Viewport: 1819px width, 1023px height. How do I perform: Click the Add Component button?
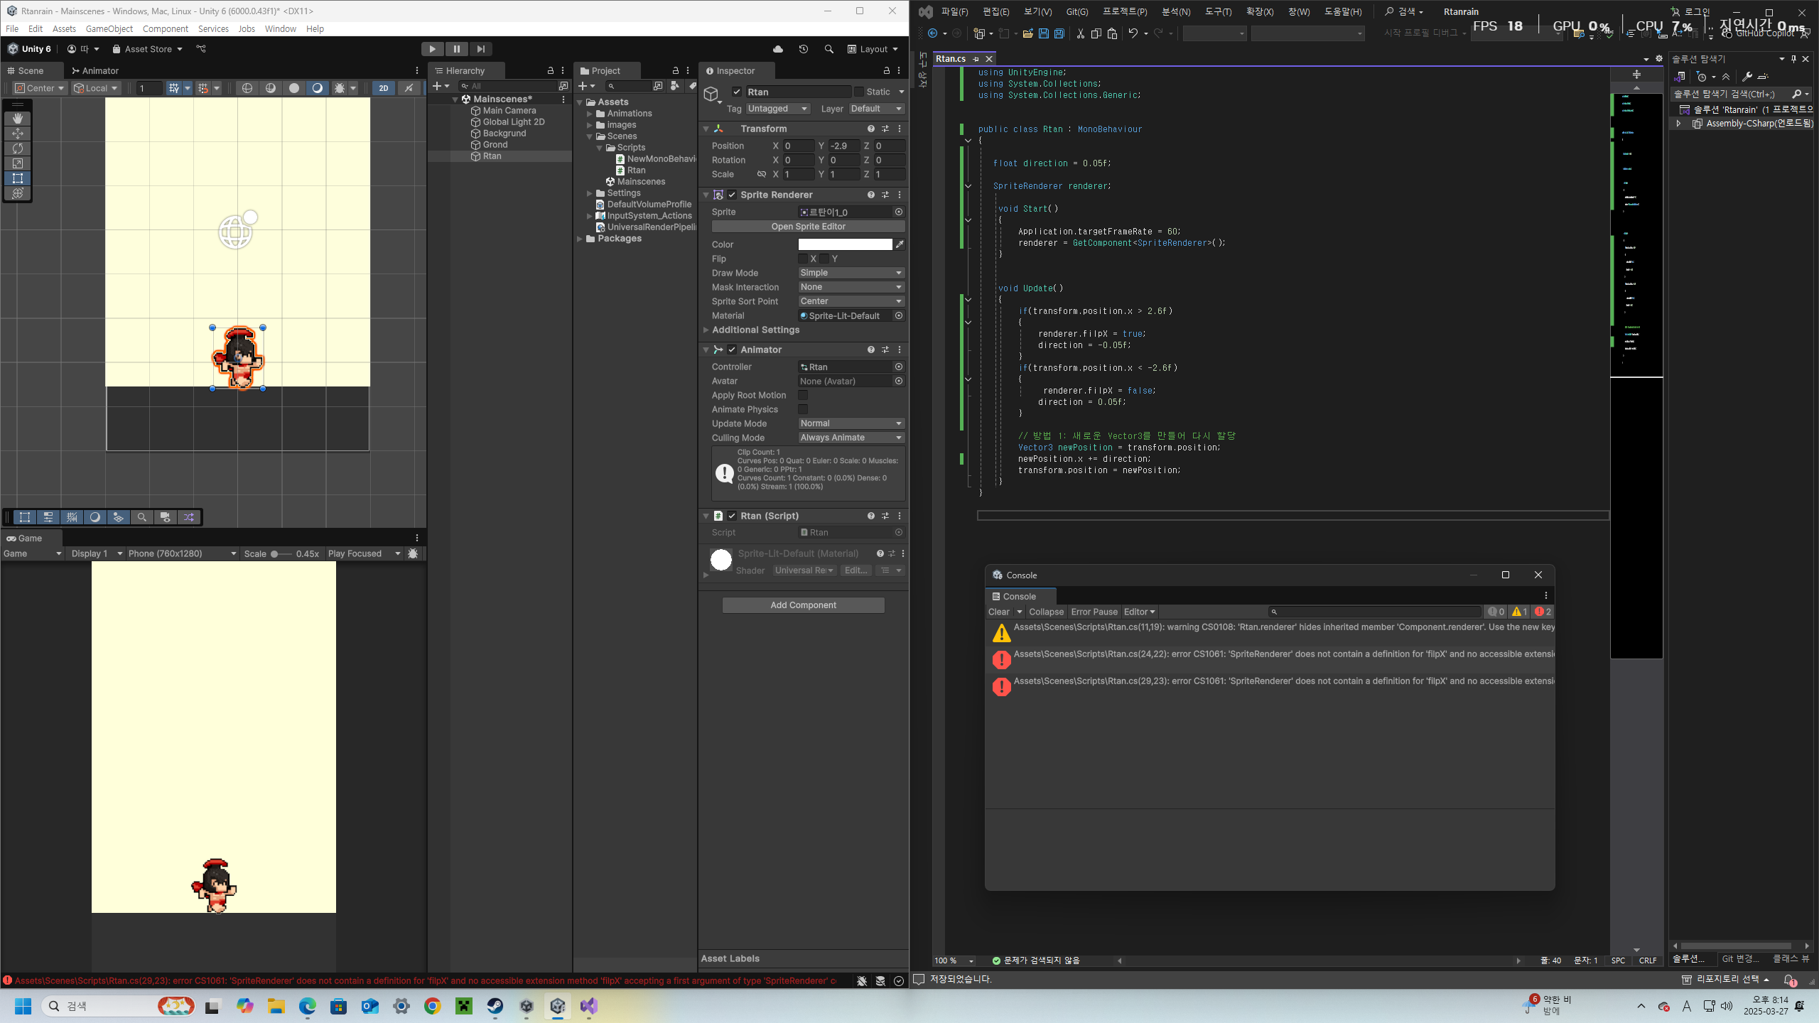coord(804,605)
